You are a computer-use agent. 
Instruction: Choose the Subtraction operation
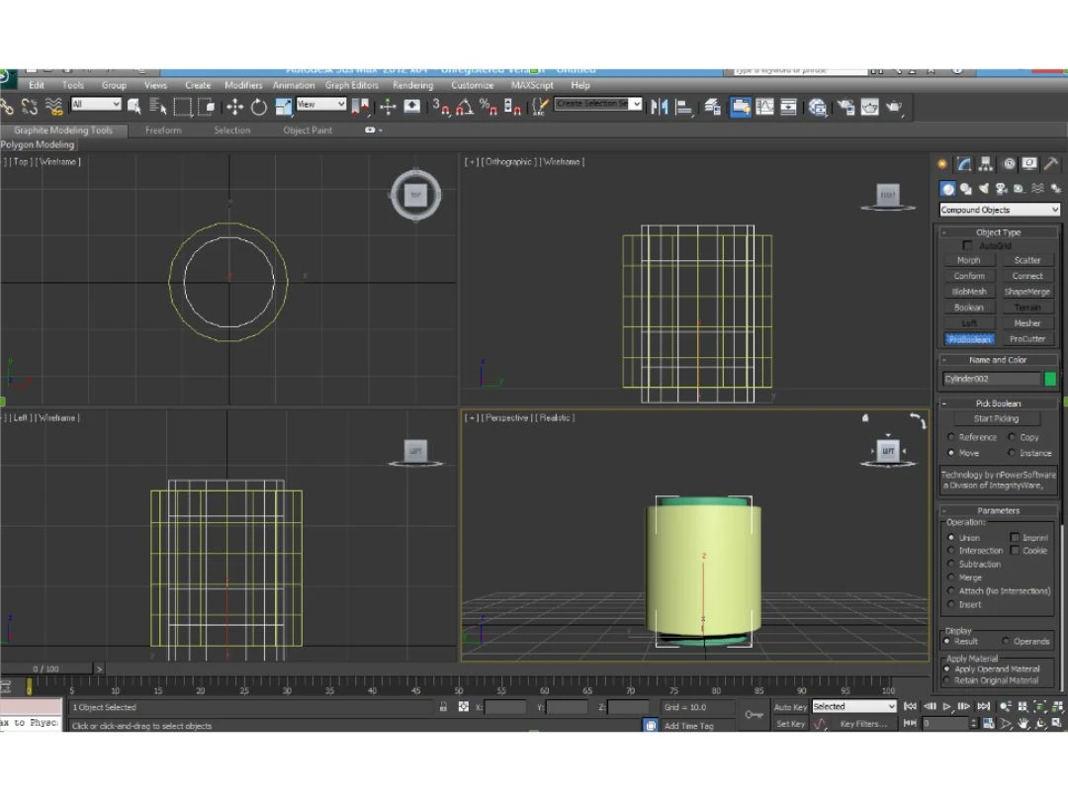[x=951, y=564]
